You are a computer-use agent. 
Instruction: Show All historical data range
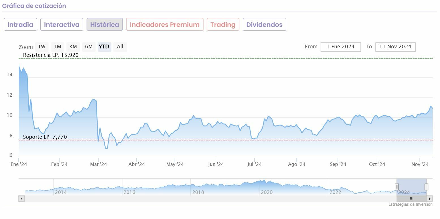[x=120, y=47]
